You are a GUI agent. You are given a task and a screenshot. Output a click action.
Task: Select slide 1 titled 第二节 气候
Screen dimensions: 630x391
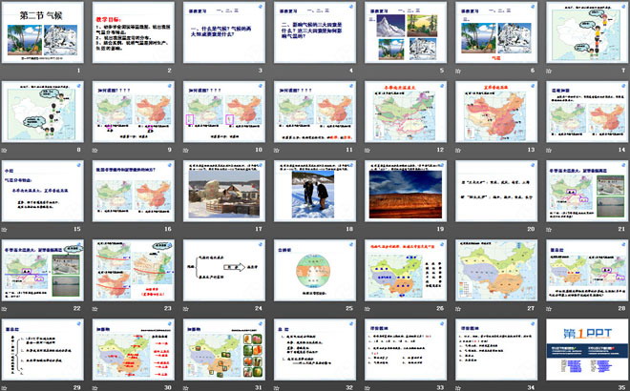pos(45,33)
